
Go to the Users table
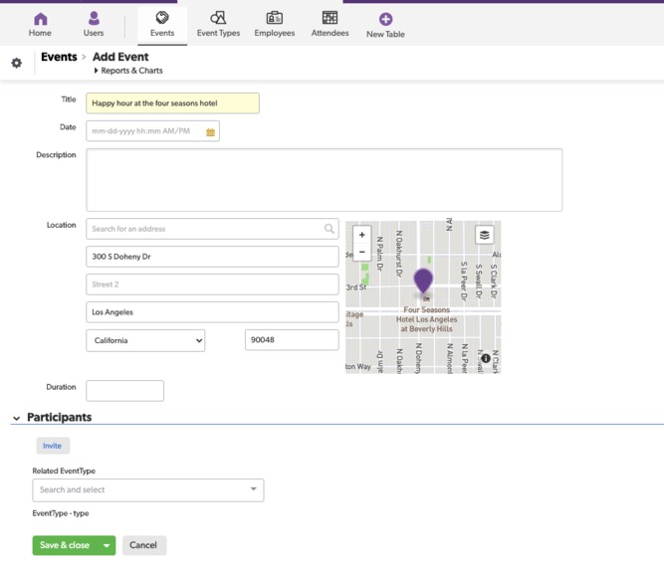(94, 25)
